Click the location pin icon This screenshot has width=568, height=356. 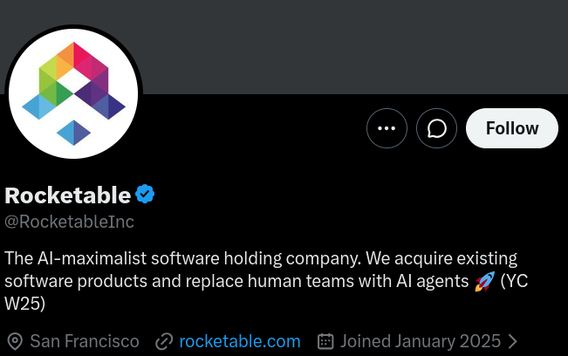tap(15, 341)
